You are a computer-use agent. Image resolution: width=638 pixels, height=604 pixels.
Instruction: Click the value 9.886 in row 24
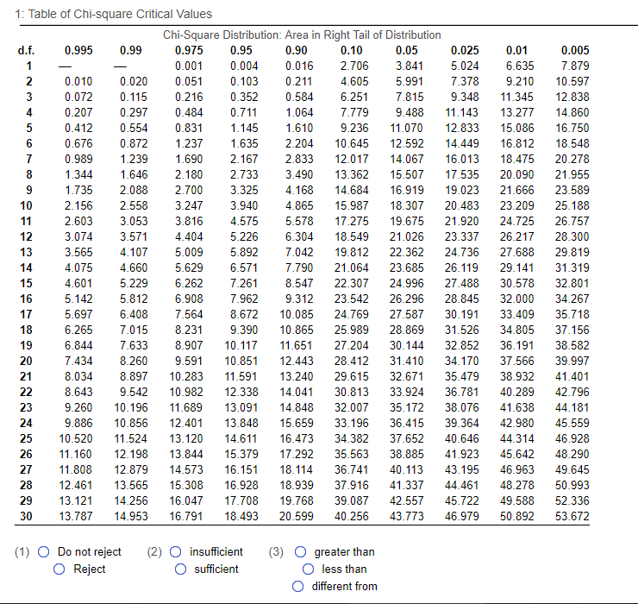click(x=78, y=423)
